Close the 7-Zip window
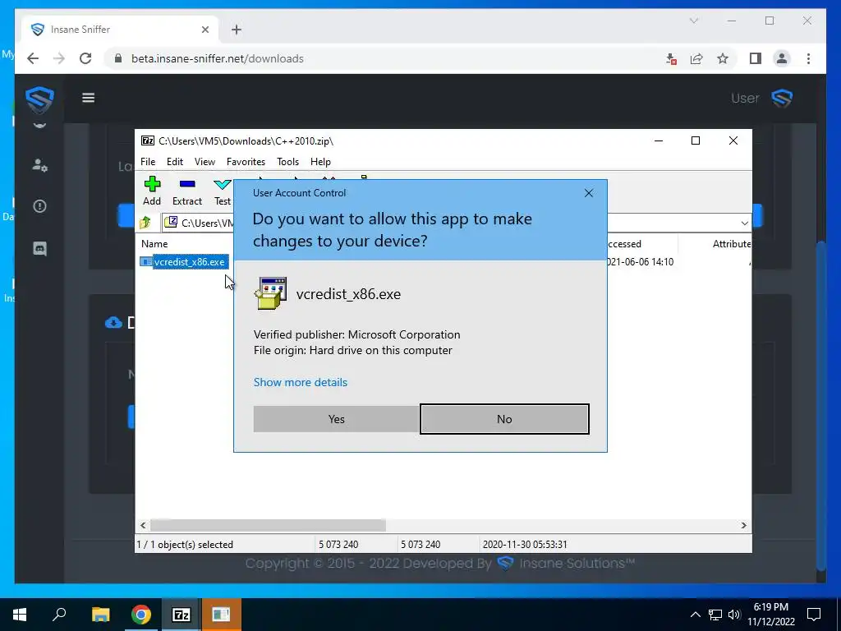The height and width of the screenshot is (631, 841). [x=733, y=140]
